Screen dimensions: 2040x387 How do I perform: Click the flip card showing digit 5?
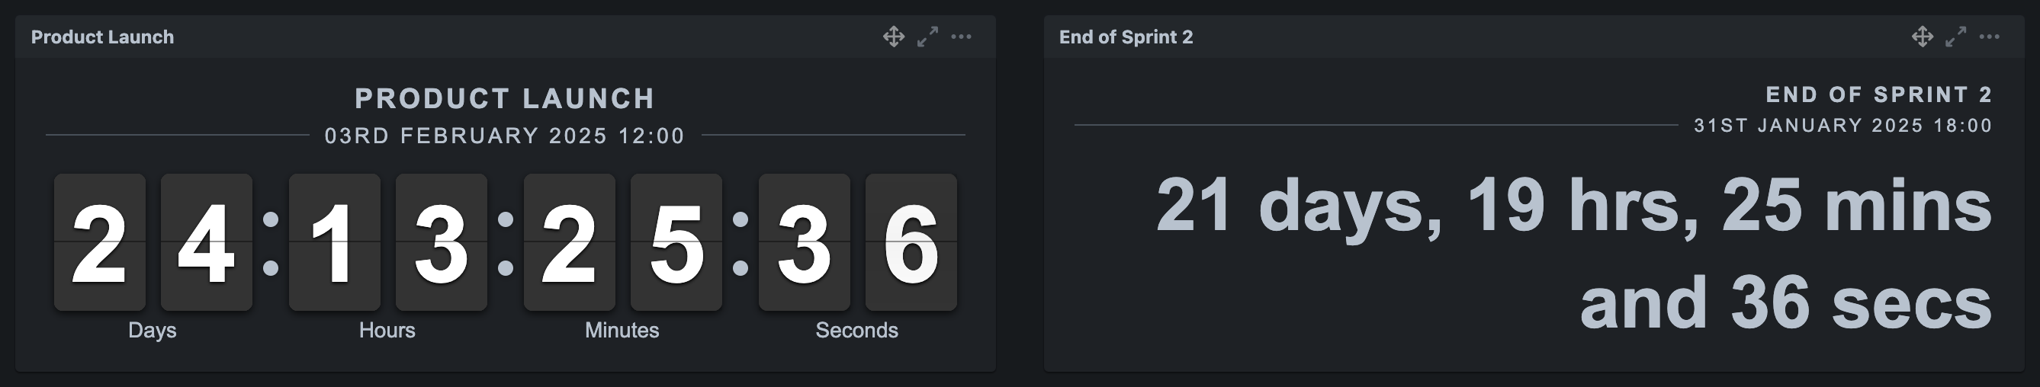pos(676,242)
